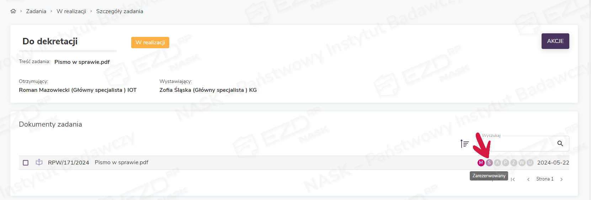
Task: Click the search magnifier icon
Action: click(560, 144)
